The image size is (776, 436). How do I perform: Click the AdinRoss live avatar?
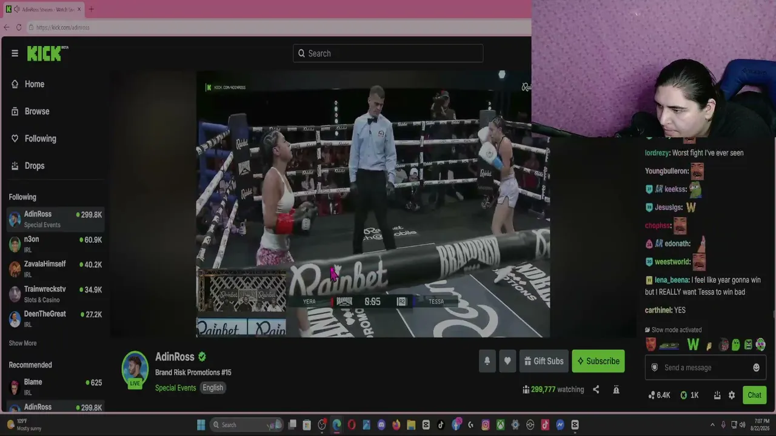click(135, 368)
